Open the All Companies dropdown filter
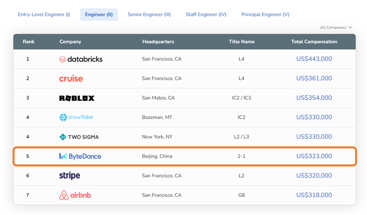This screenshot has height=215, width=367. tap(336, 28)
